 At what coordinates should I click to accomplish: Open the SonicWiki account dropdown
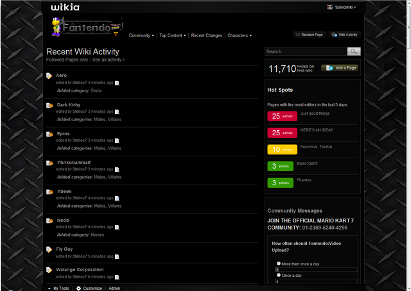[x=345, y=7]
